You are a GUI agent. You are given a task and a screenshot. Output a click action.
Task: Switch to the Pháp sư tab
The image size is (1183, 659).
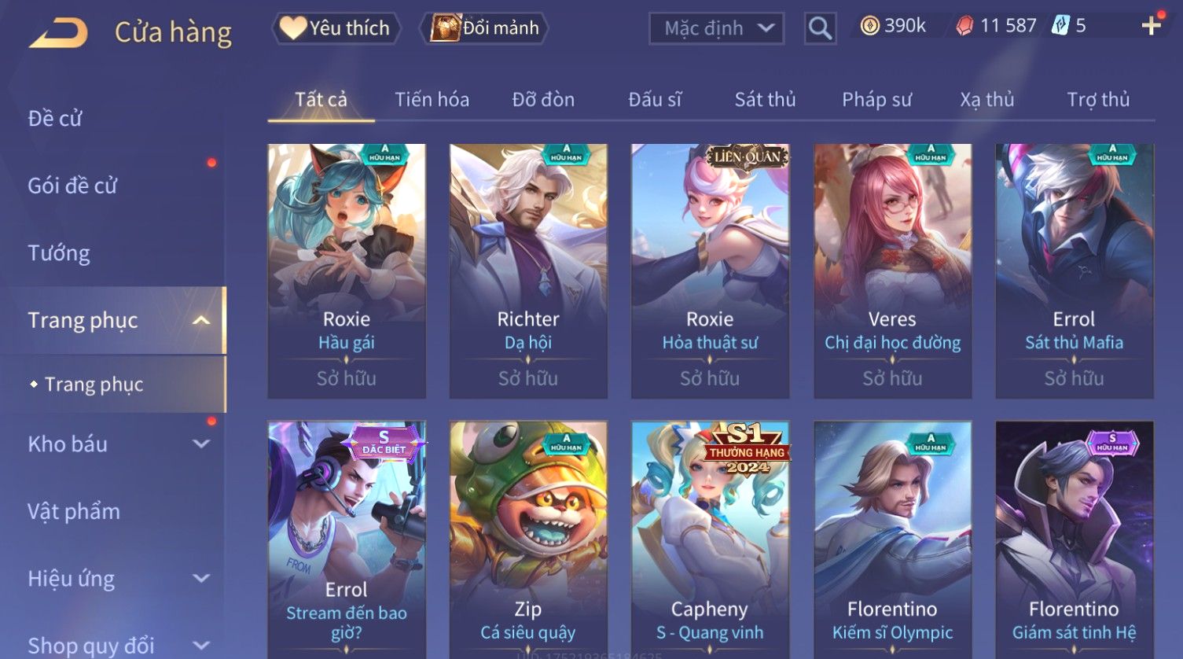pyautogui.click(x=876, y=99)
